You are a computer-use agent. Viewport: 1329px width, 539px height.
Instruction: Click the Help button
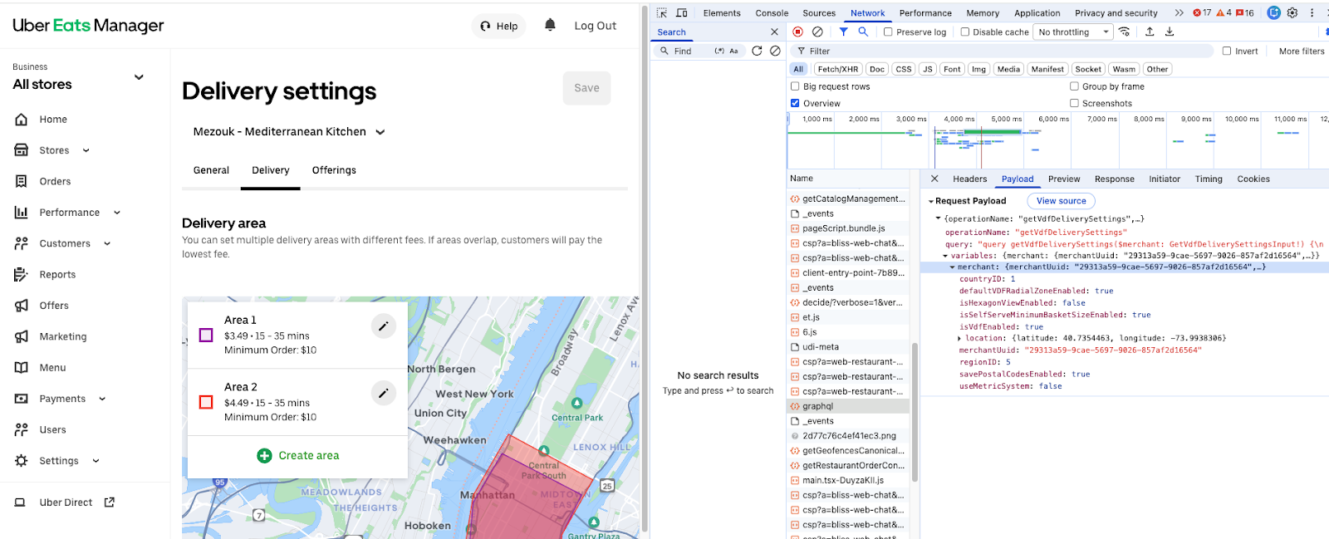point(498,26)
